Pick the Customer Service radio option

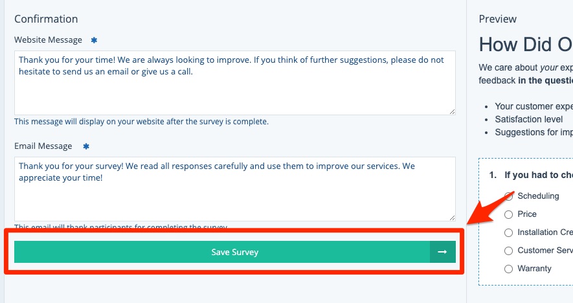point(509,251)
